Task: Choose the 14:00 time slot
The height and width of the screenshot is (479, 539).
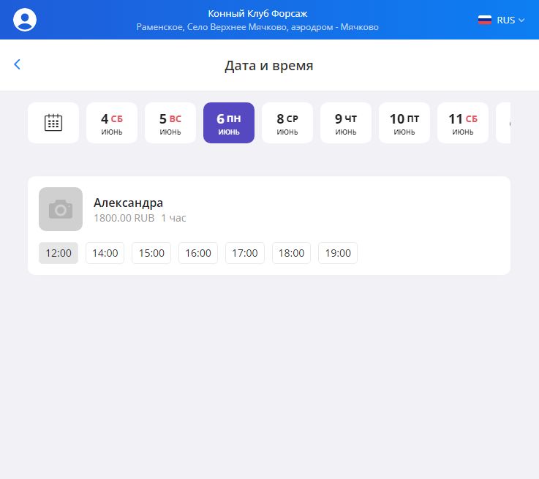Action: point(105,253)
